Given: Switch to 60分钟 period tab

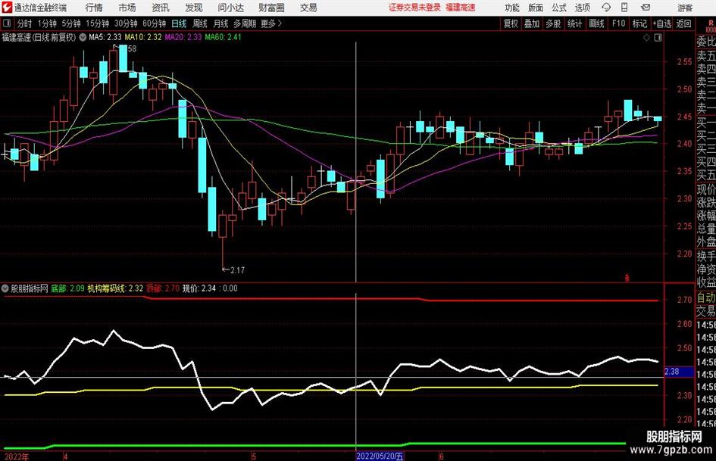Looking at the screenshot, I should click(x=155, y=23).
